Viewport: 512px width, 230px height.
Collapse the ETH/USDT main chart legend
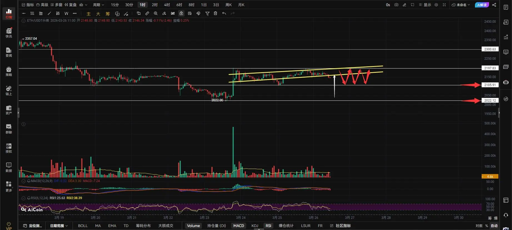(24, 21)
